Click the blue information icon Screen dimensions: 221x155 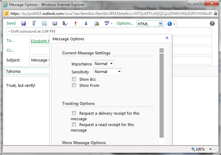[170, 24]
